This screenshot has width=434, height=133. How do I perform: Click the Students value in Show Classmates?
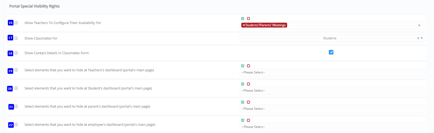pos(330,38)
